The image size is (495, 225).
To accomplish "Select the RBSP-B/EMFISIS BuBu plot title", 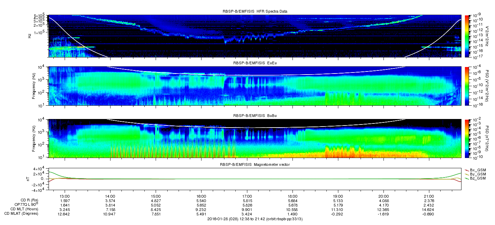I will tap(255, 116).
